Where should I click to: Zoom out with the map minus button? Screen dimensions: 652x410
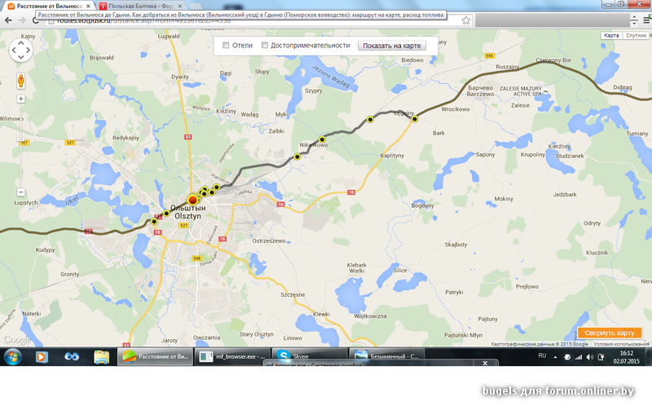(21, 192)
